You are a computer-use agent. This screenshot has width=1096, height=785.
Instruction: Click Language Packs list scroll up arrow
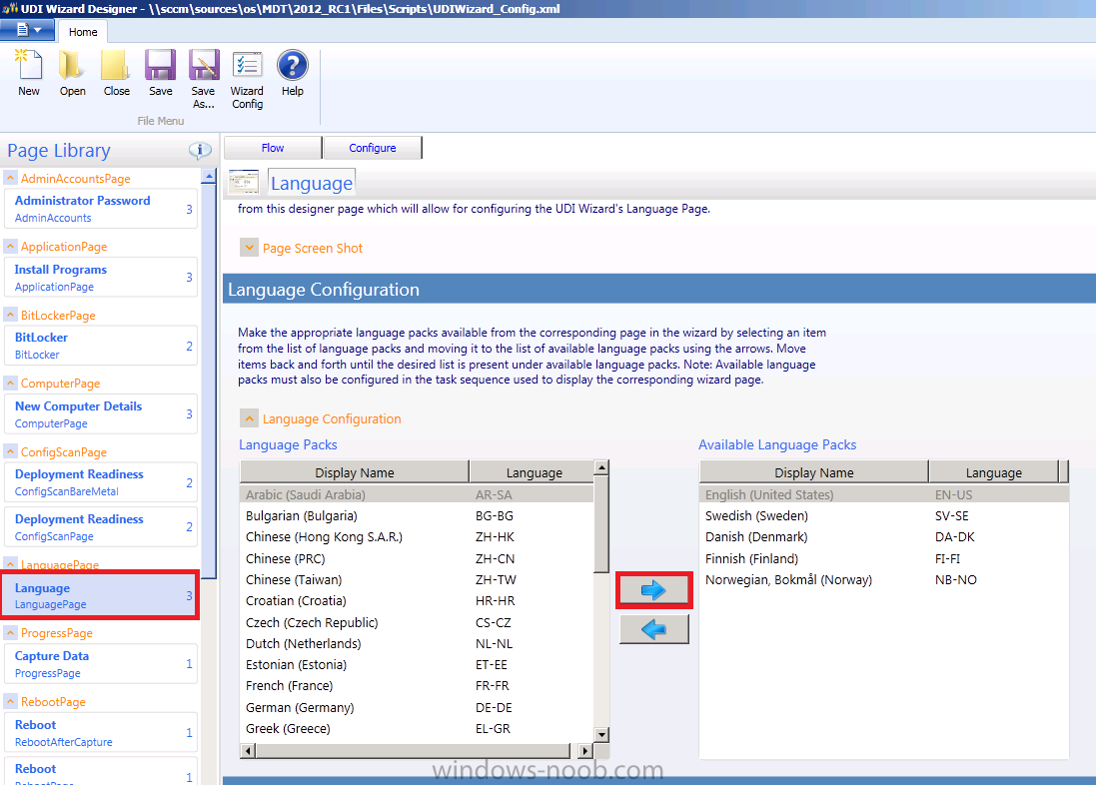[x=601, y=467]
